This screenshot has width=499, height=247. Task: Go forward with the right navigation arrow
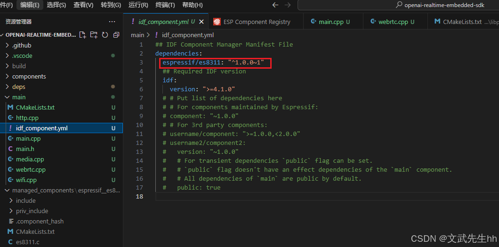point(287,5)
